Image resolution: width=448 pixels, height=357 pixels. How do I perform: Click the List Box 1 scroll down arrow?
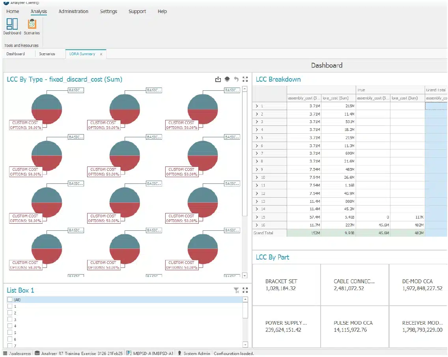(245, 345)
